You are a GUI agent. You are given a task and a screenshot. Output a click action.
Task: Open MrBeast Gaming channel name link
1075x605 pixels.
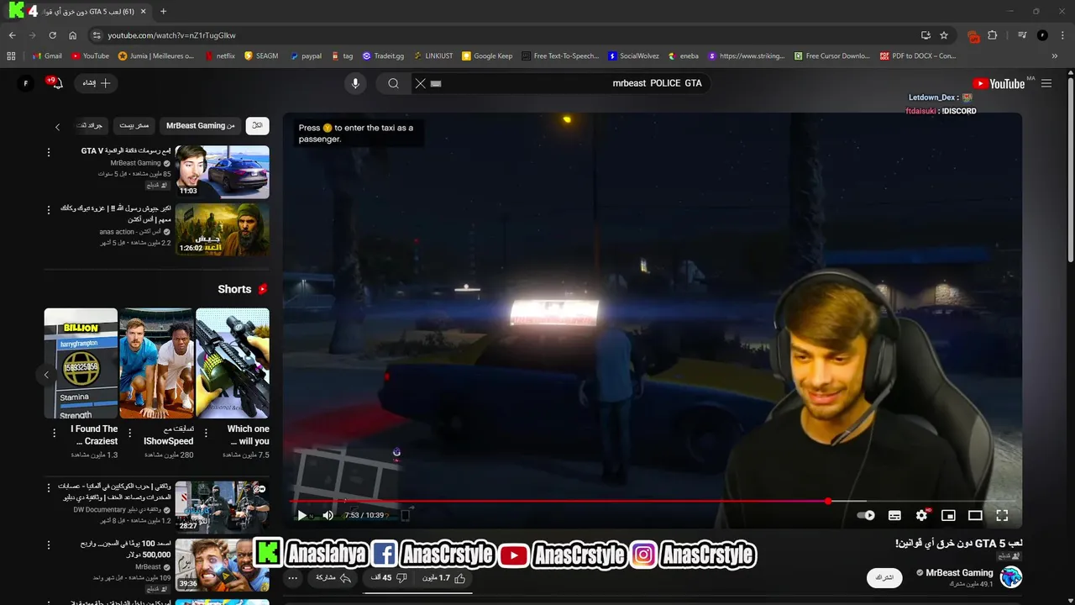959,572
